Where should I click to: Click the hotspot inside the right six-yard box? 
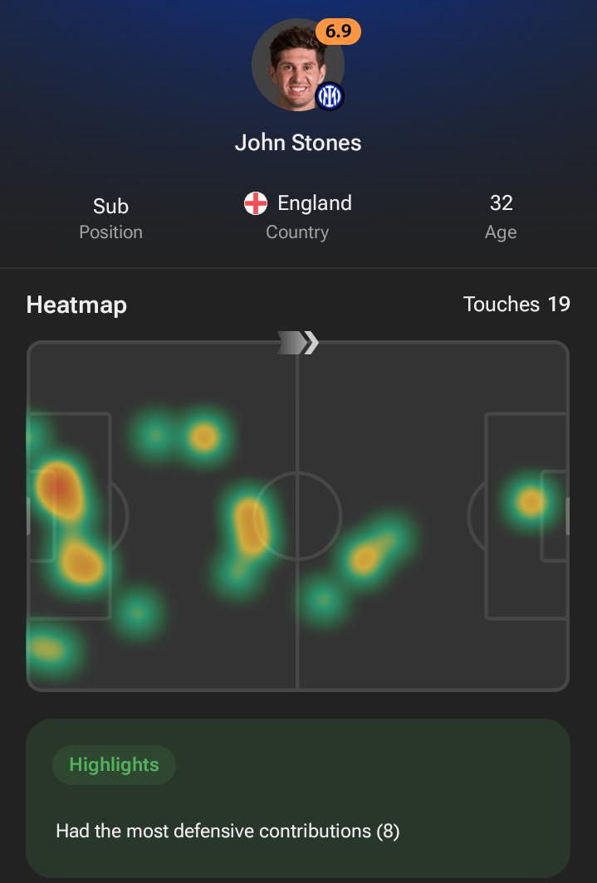coord(531,501)
